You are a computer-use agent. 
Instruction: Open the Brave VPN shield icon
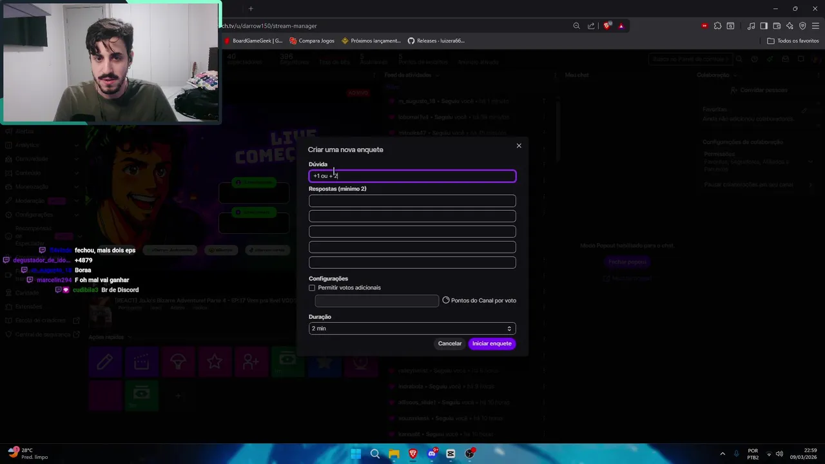(x=802, y=26)
